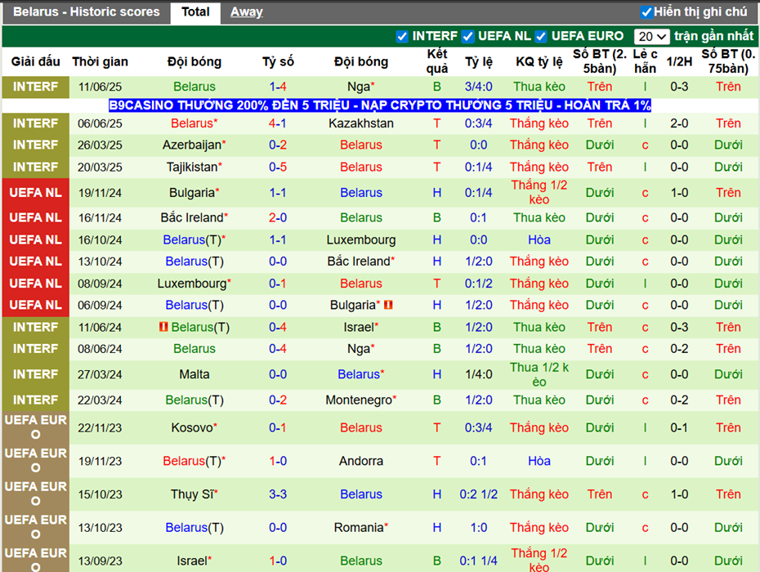Click the date 27/03/24
This screenshot has width=760, height=572.
point(100,374)
